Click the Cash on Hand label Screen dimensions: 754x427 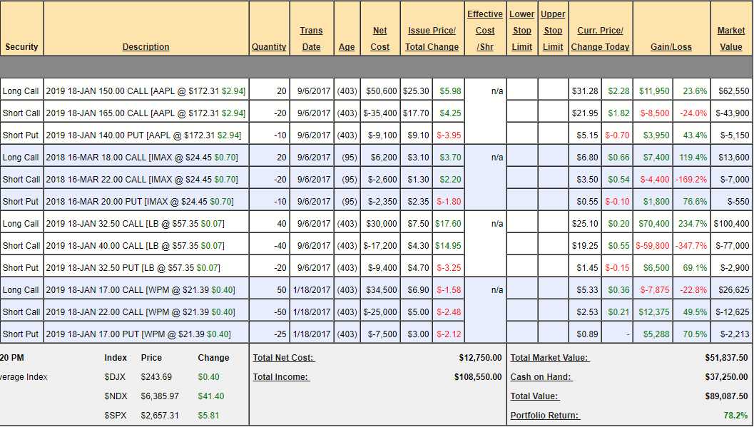541,377
